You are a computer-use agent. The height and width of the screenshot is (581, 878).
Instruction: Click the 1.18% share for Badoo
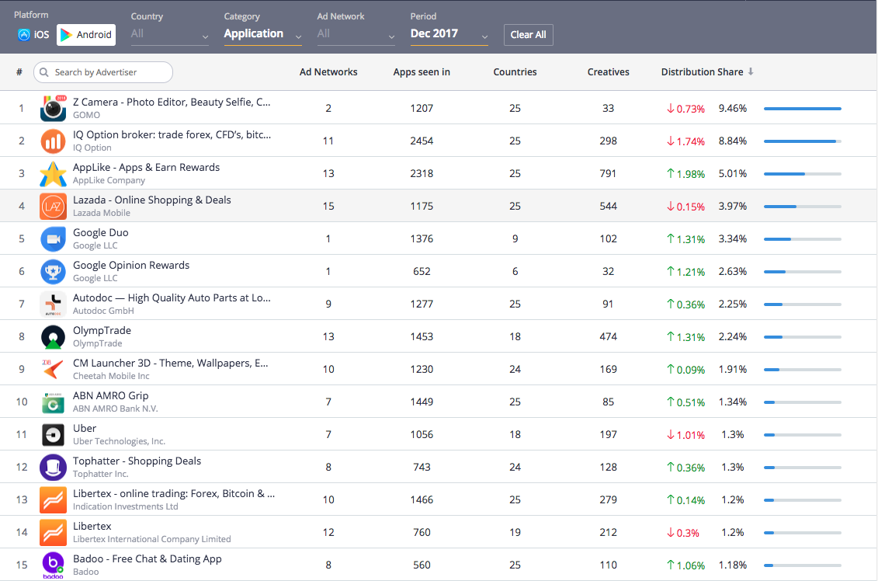click(x=732, y=565)
